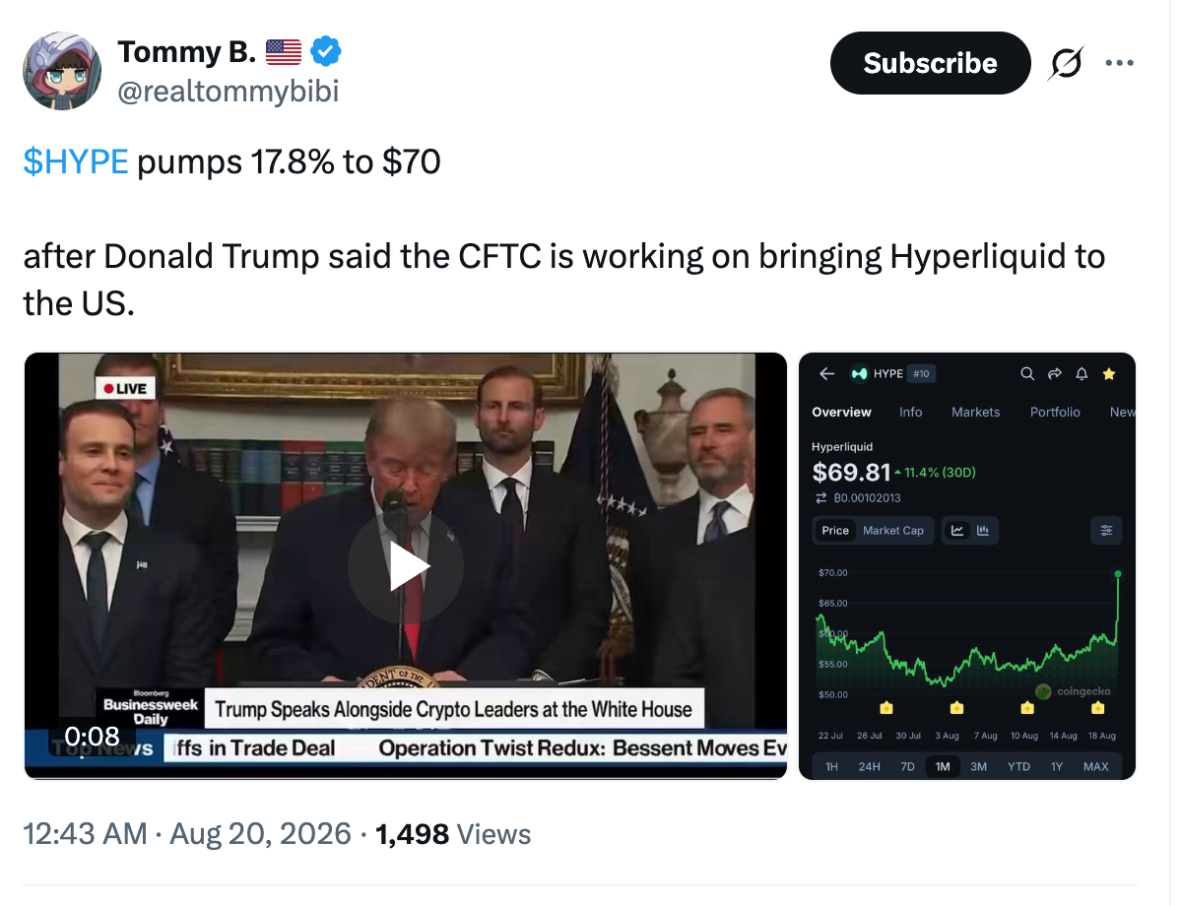Click the @realtommybibi handle
The width and height of the screenshot is (1180, 906).
tap(229, 91)
